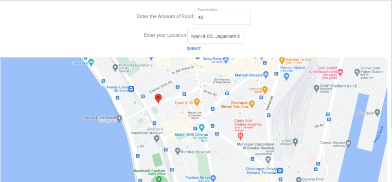Click Cama And Albless Hospital icon
The height and width of the screenshot is (182, 392).
240,136
